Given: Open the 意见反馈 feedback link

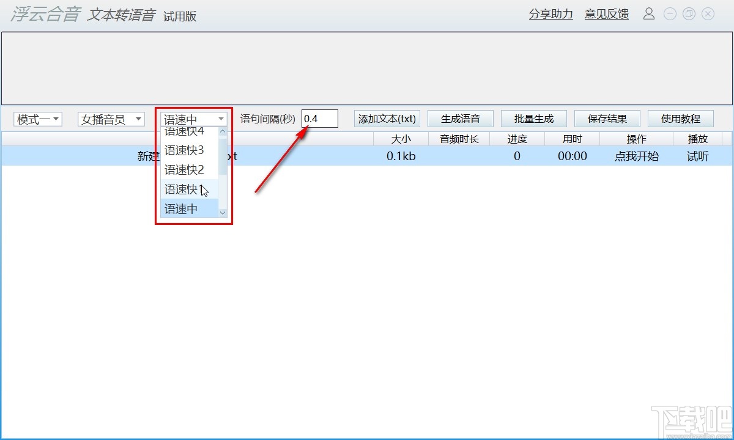Looking at the screenshot, I should (606, 14).
